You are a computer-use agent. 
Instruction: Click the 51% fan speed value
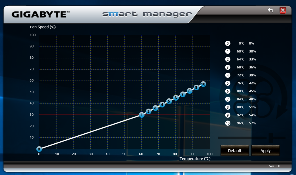pyautogui.click(x=252, y=107)
